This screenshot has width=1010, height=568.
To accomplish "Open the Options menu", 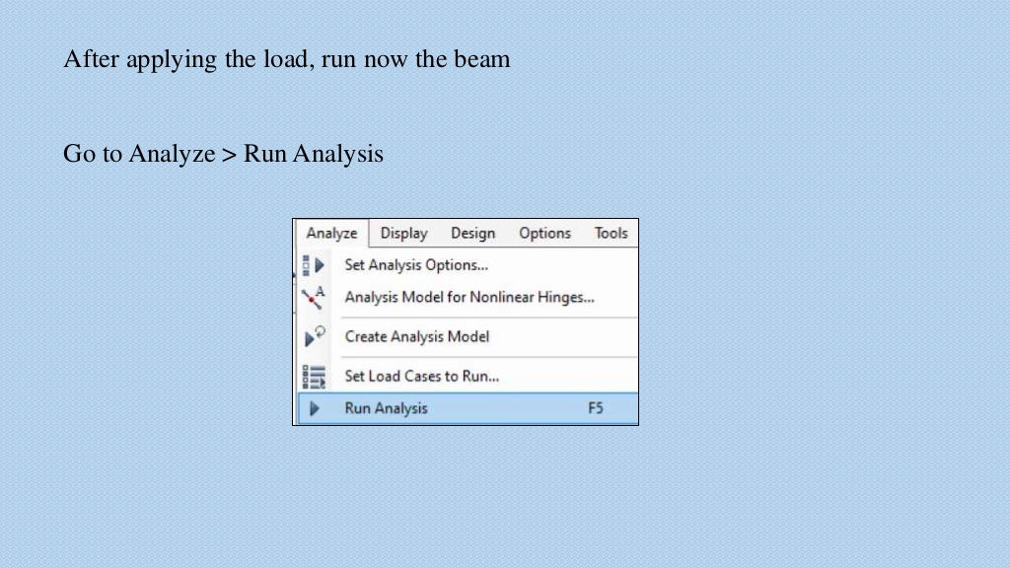I will pos(544,233).
